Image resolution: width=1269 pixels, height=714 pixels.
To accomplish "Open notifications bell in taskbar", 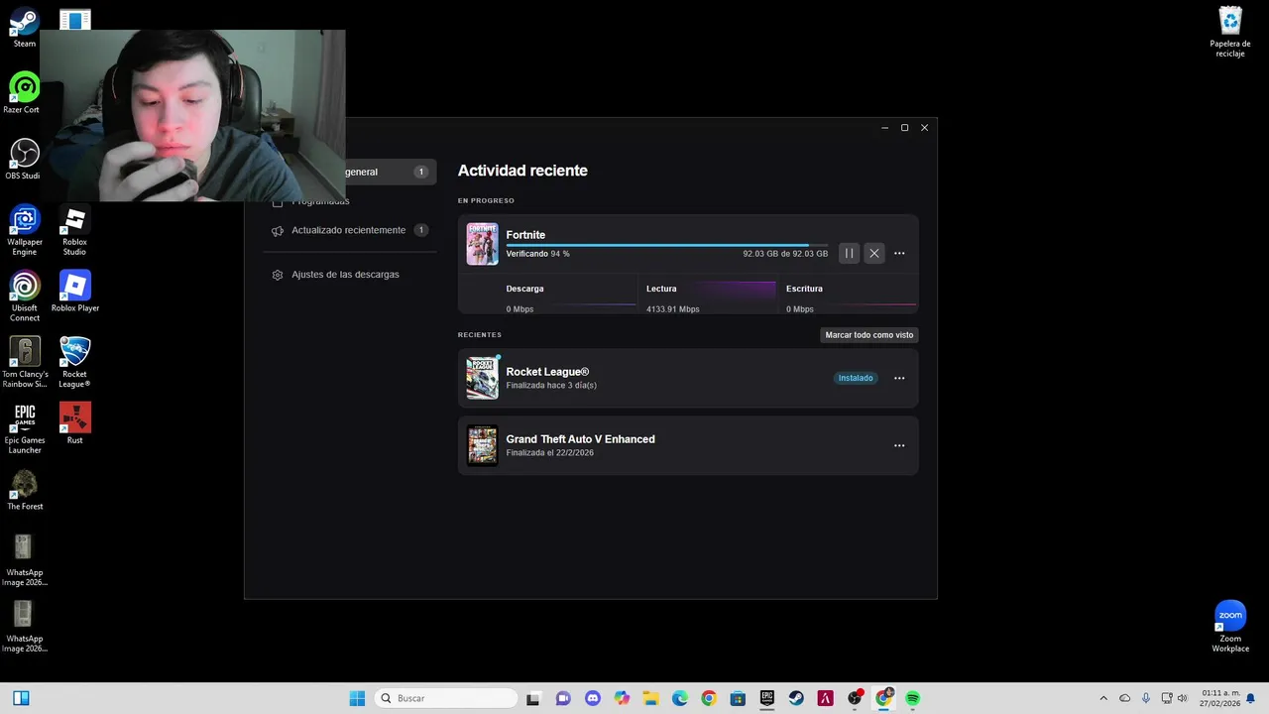I will pos(1250,698).
